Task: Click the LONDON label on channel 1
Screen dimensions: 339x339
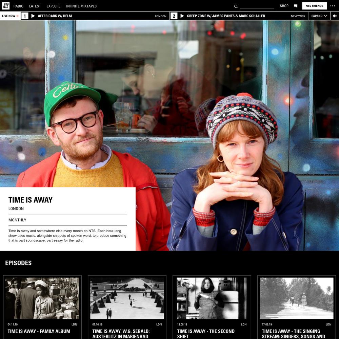Action: click(161, 16)
